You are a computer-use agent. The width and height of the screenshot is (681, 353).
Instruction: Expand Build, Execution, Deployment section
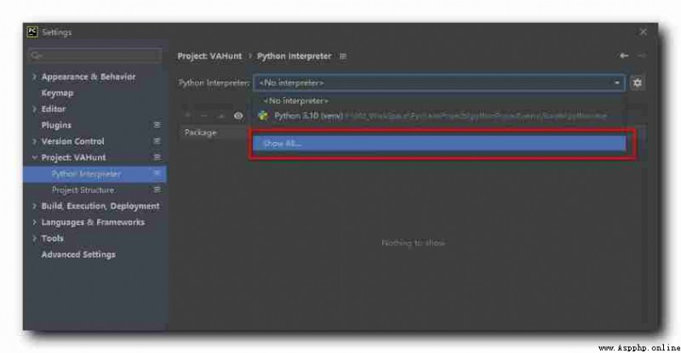tap(34, 206)
